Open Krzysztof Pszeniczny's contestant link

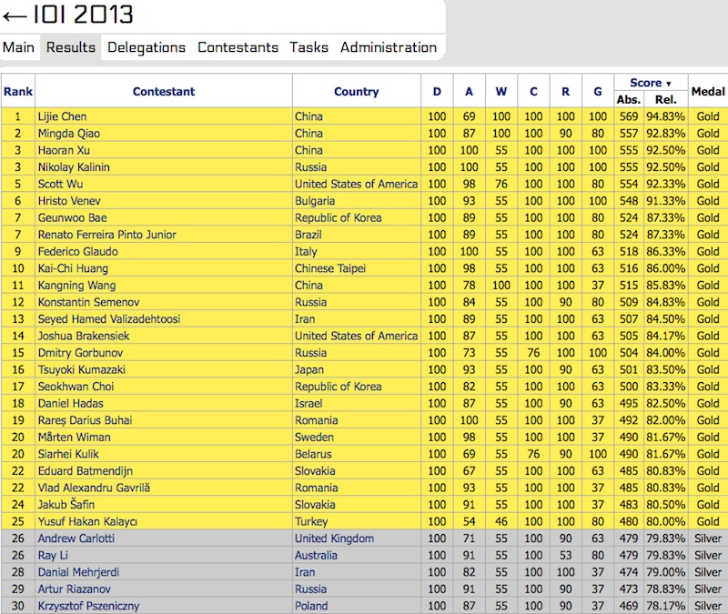point(89,606)
